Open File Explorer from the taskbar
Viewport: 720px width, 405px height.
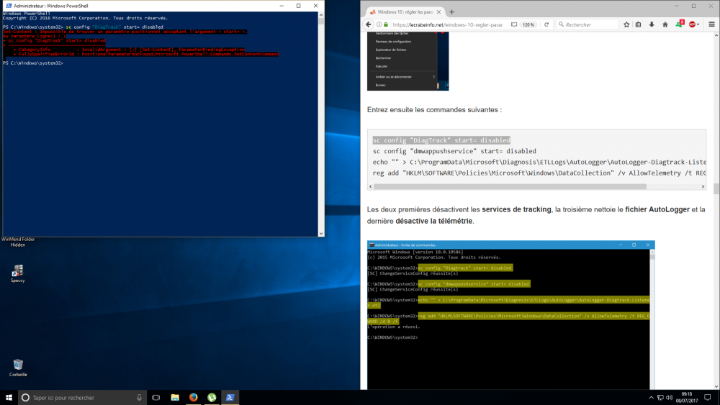pos(175,397)
